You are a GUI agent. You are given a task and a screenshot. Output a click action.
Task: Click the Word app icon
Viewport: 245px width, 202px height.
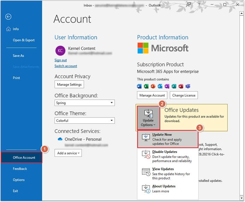139,86
